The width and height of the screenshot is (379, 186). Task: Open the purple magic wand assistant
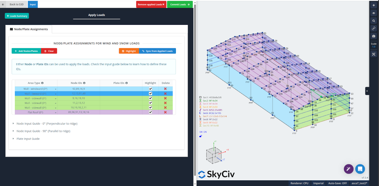(349, 169)
